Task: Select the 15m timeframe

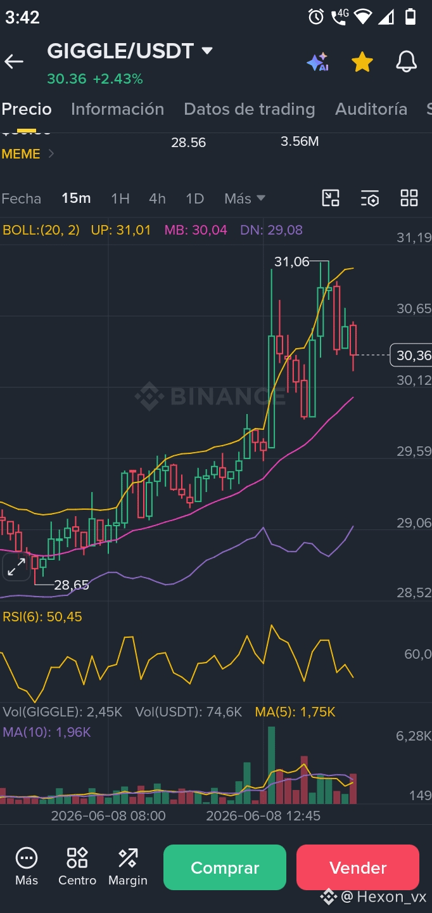Action: [76, 198]
